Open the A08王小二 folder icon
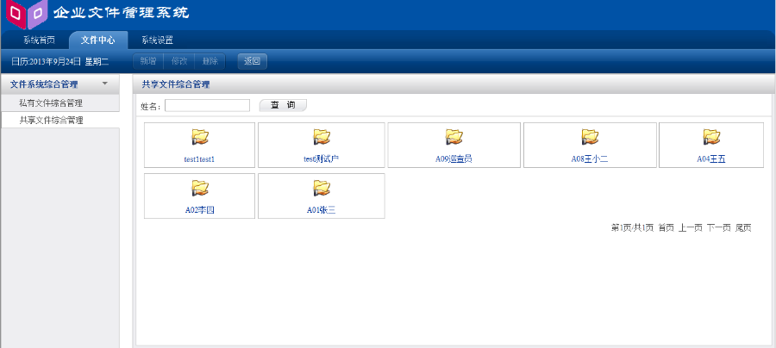The image size is (776, 348). pos(591,137)
